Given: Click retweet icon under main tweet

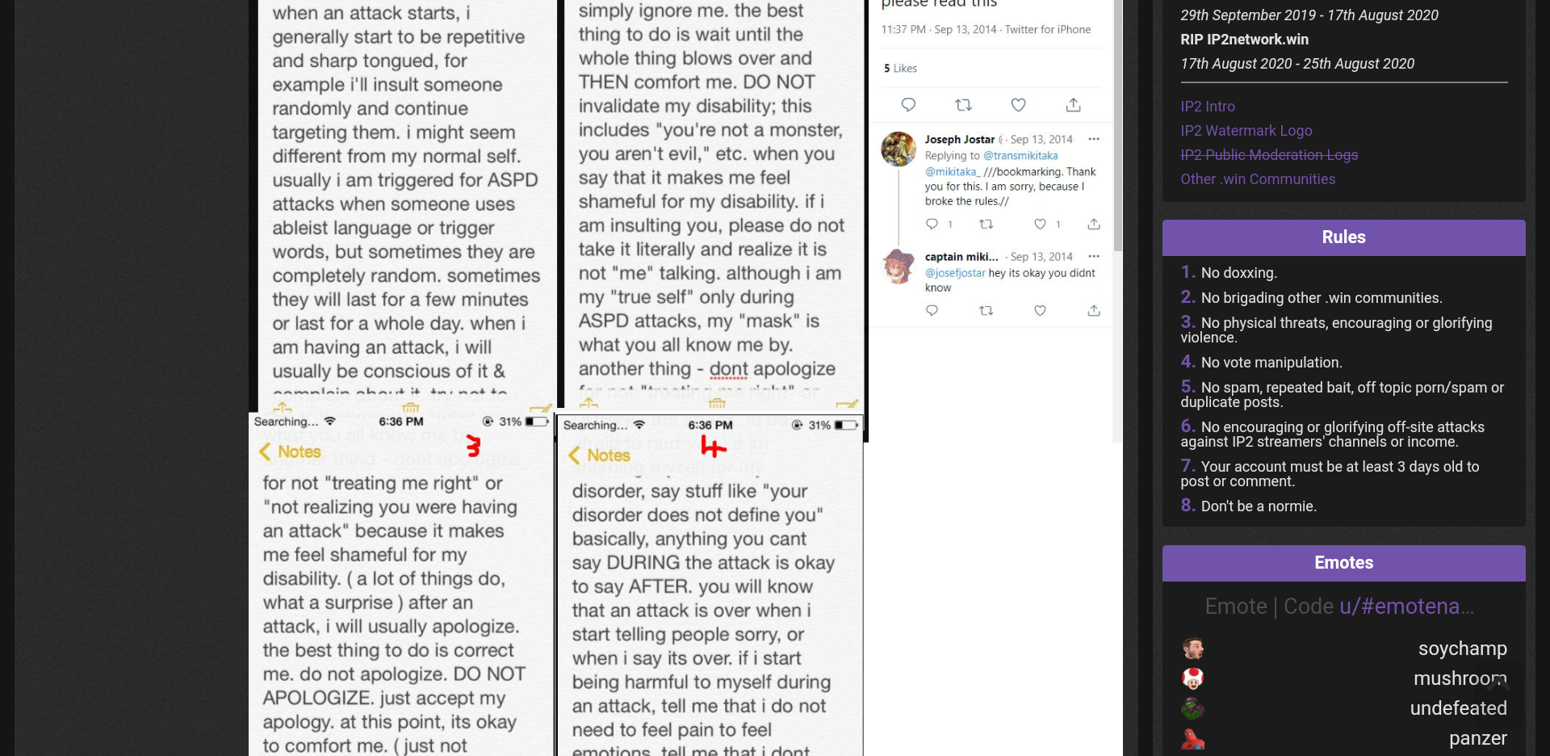Looking at the screenshot, I should coord(963,105).
